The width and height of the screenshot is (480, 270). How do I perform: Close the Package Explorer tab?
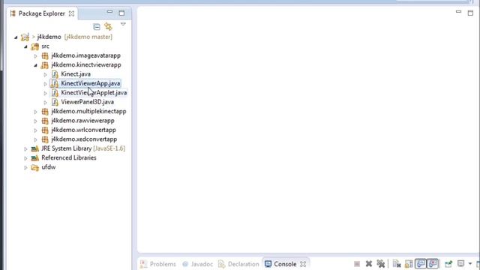(72, 13)
